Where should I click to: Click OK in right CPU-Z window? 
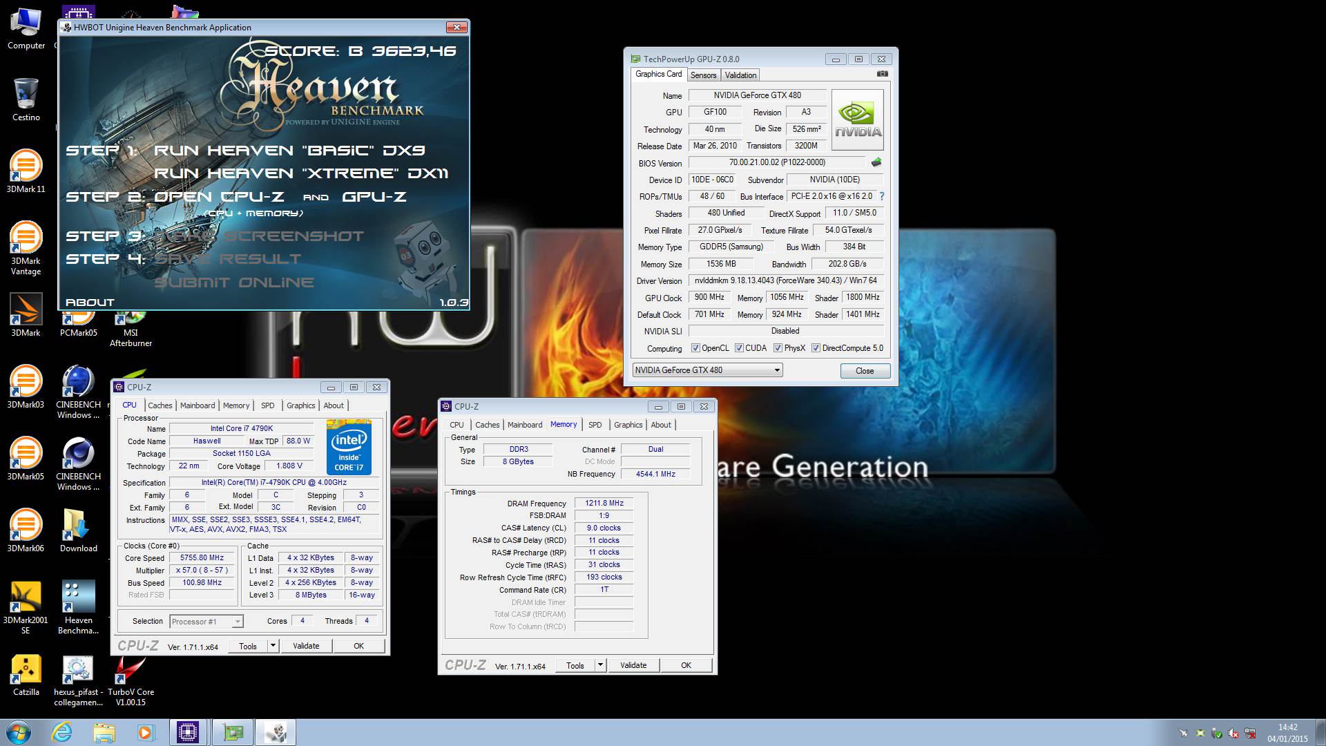point(686,665)
